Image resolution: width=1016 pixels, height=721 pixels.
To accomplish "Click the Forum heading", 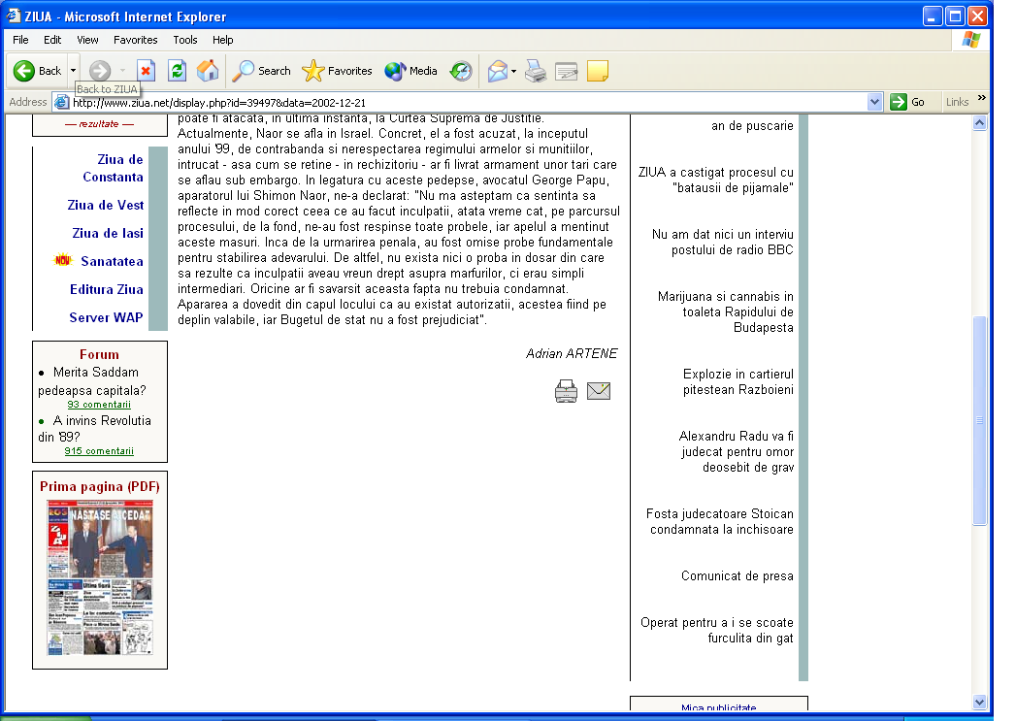I will (x=99, y=354).
